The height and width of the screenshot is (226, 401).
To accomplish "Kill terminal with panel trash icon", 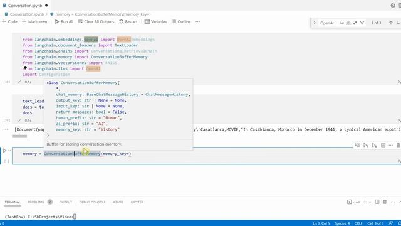I will coord(385,202).
